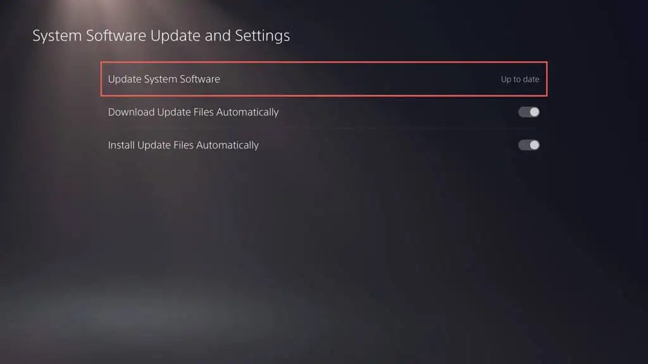Click the grey track of Install updates switch
Viewport: 648px width, 364px height.
524,145
